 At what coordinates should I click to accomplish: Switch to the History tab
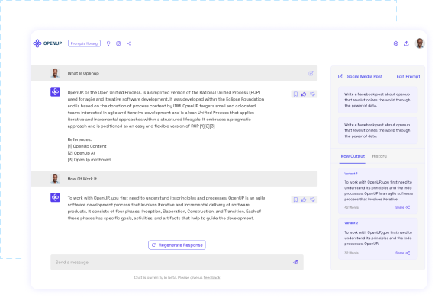click(x=379, y=156)
